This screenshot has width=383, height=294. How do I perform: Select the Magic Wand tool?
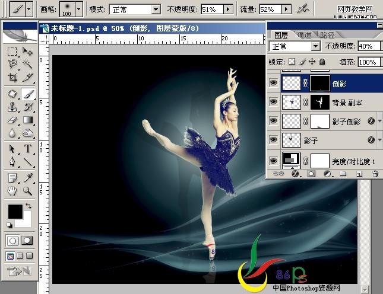[x=27, y=64]
